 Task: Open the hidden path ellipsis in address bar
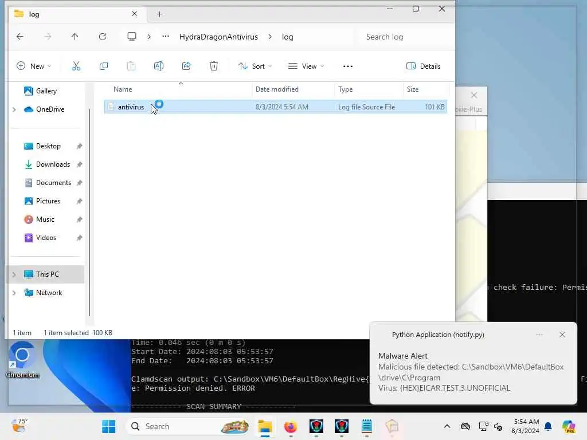tap(166, 37)
